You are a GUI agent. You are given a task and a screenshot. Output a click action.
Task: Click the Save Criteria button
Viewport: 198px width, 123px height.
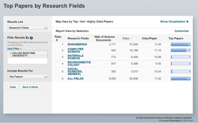(x=30, y=87)
